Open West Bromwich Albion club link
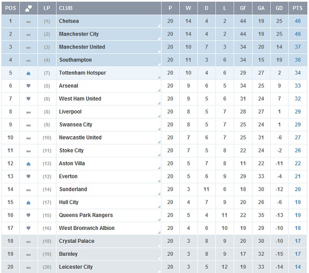The height and width of the screenshot is (273, 309). pyautogui.click(x=87, y=228)
